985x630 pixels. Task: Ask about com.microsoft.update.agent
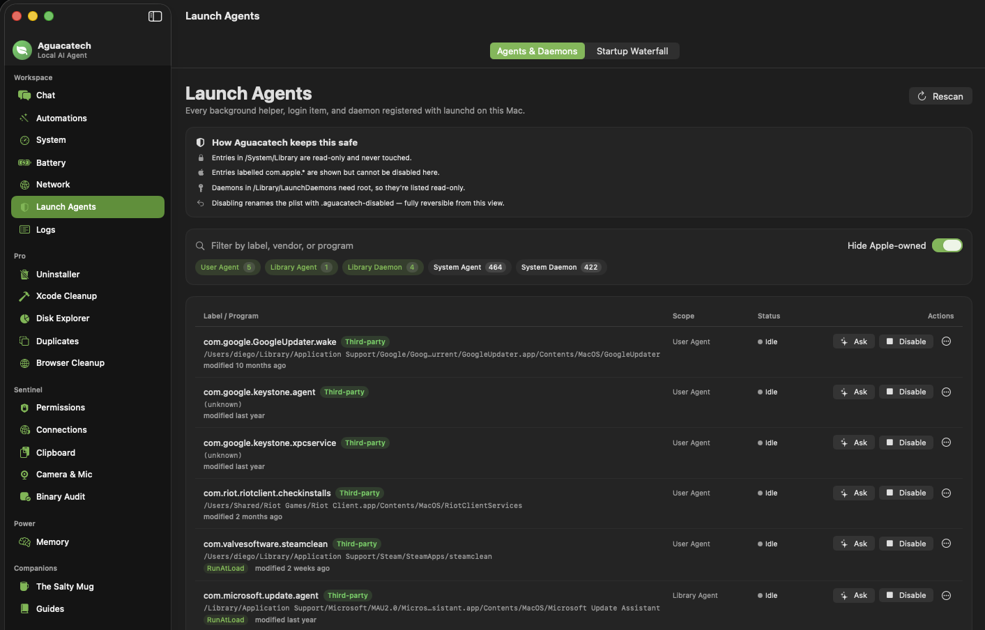(x=854, y=596)
